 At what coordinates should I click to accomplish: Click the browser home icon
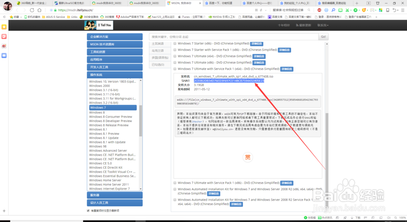click(39, 10)
